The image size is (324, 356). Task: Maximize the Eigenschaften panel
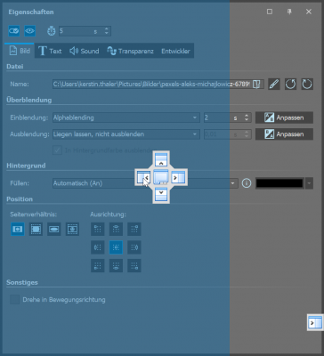[270, 12]
